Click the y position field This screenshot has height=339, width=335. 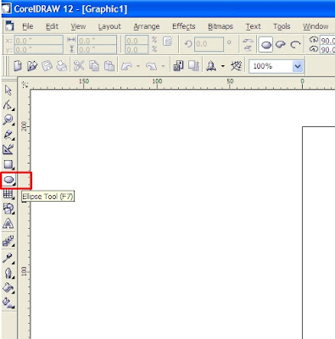click(38, 49)
